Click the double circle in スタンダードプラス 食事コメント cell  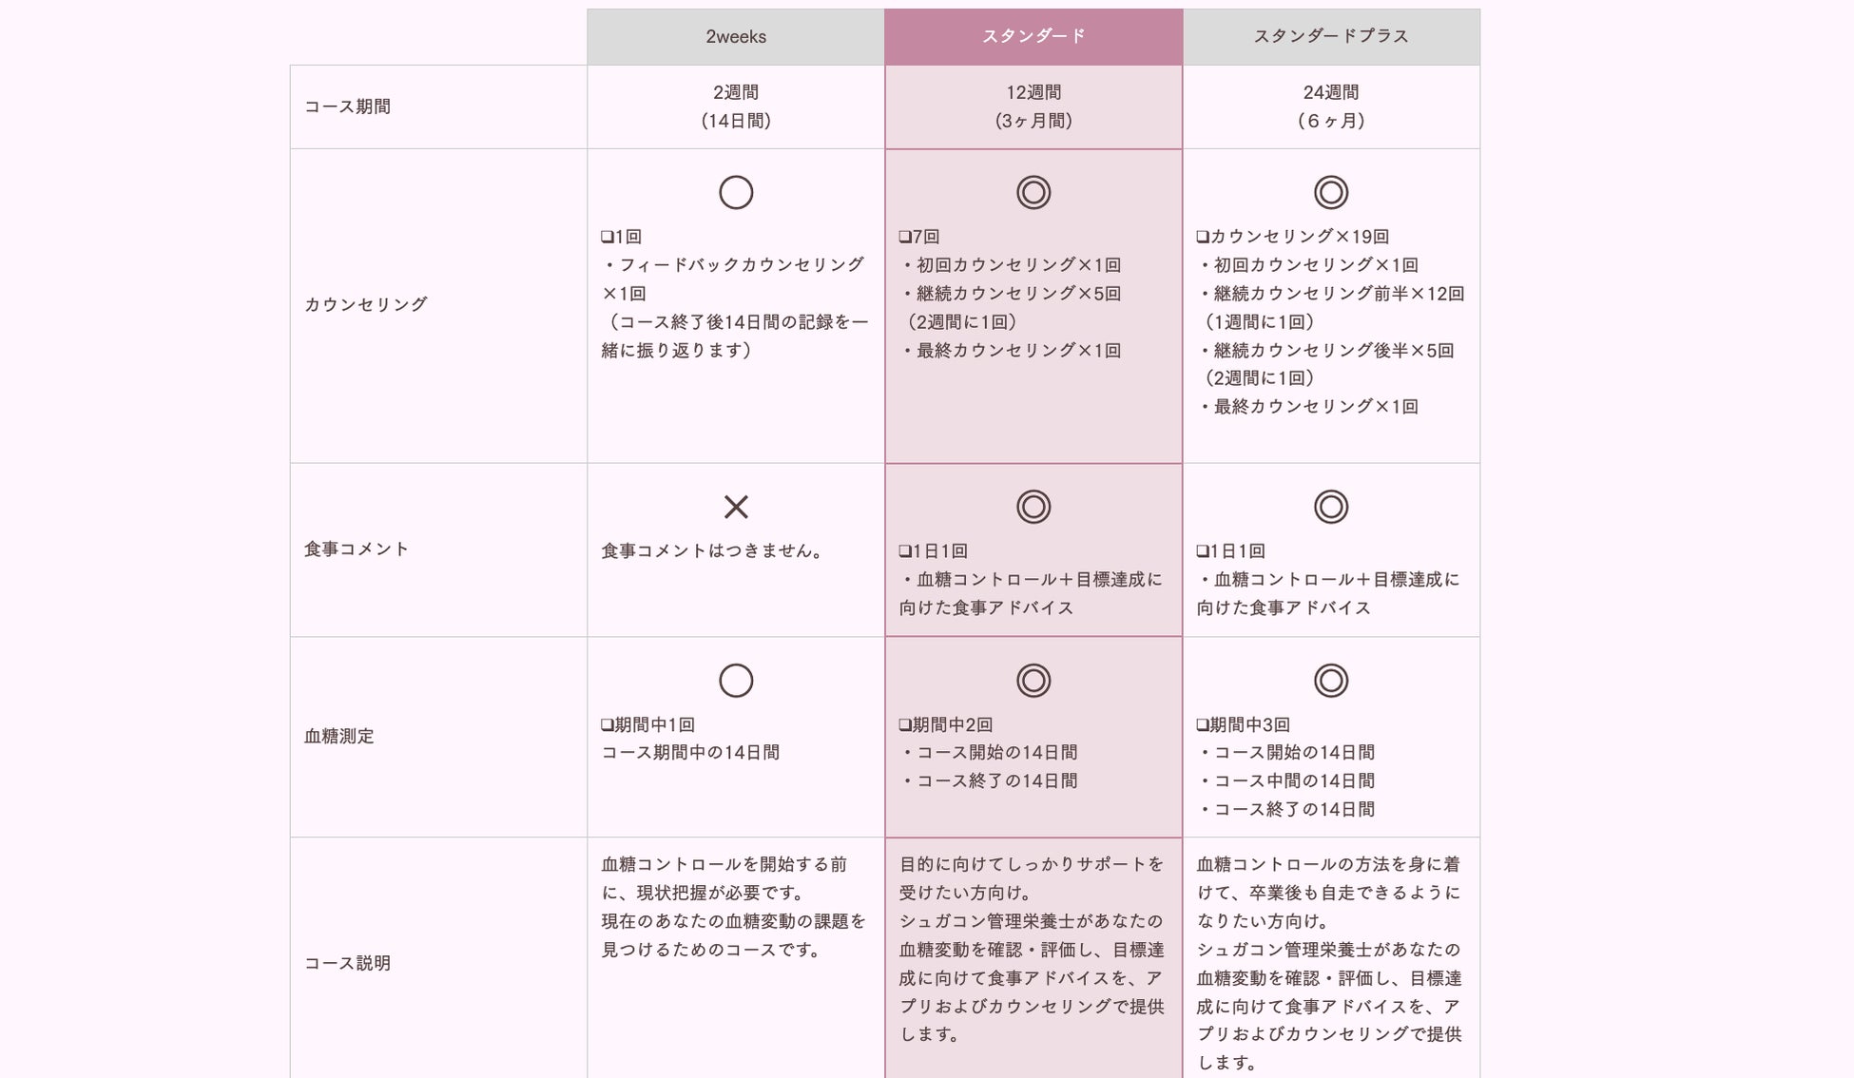[x=1331, y=507]
